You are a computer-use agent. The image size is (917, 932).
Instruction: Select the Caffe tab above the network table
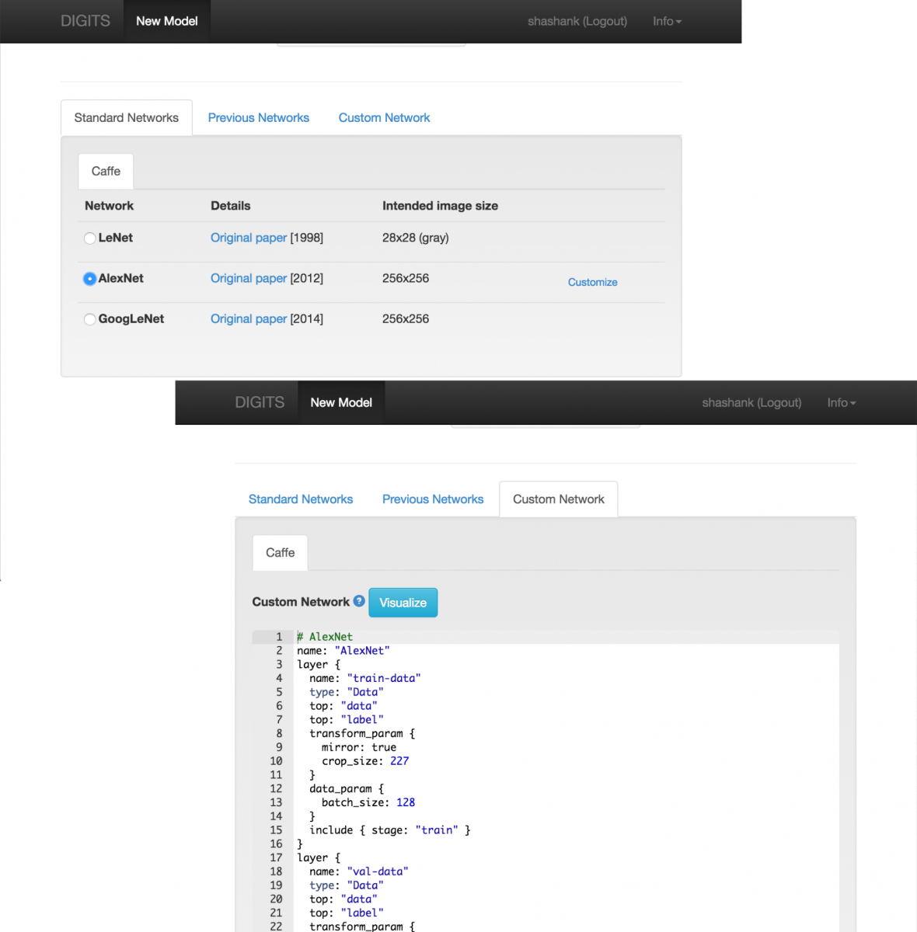[x=106, y=172]
